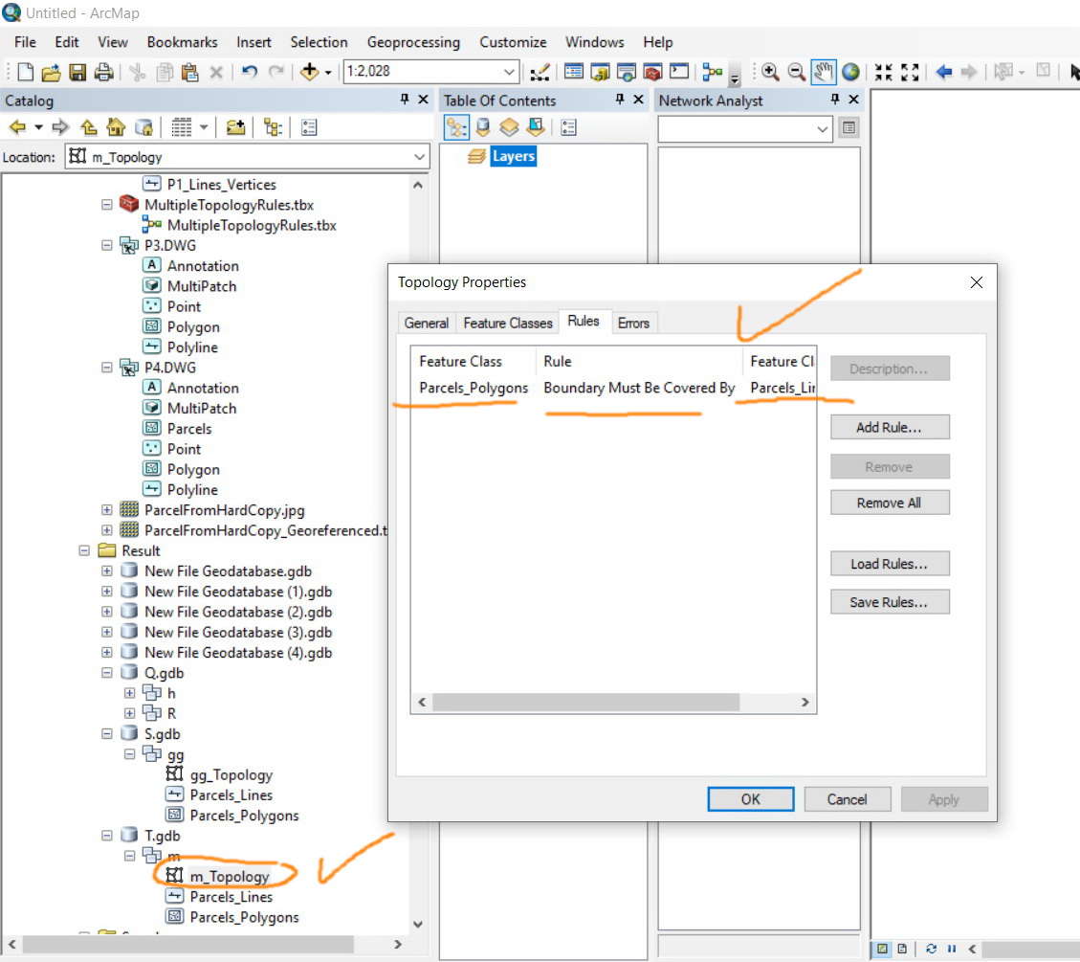
Task: Switch TOC to List By Drawing Order
Action: [456, 127]
